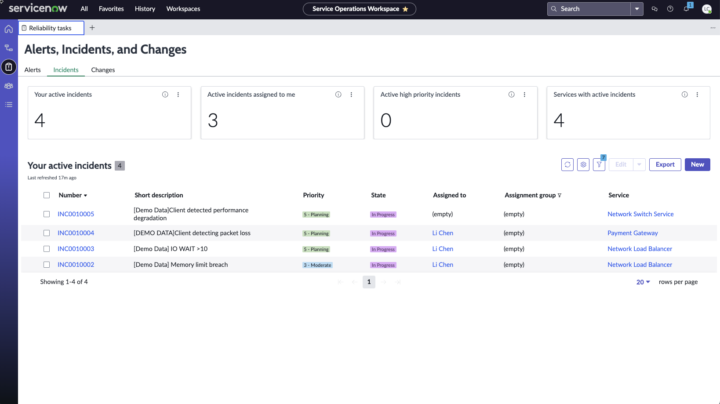Check the box for INC0010003

(x=47, y=249)
